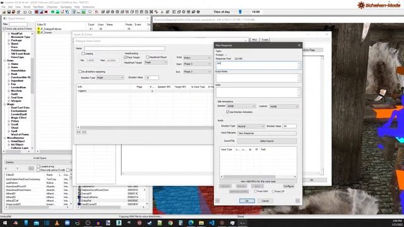Open the Character menu
The image size is (404, 227).
52,7
